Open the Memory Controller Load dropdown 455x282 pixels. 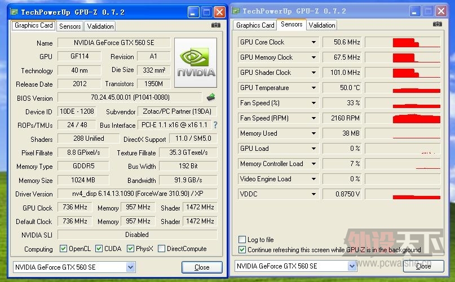coord(313,164)
